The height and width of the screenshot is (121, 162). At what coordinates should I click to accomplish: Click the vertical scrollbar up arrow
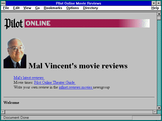(x=159, y=14)
